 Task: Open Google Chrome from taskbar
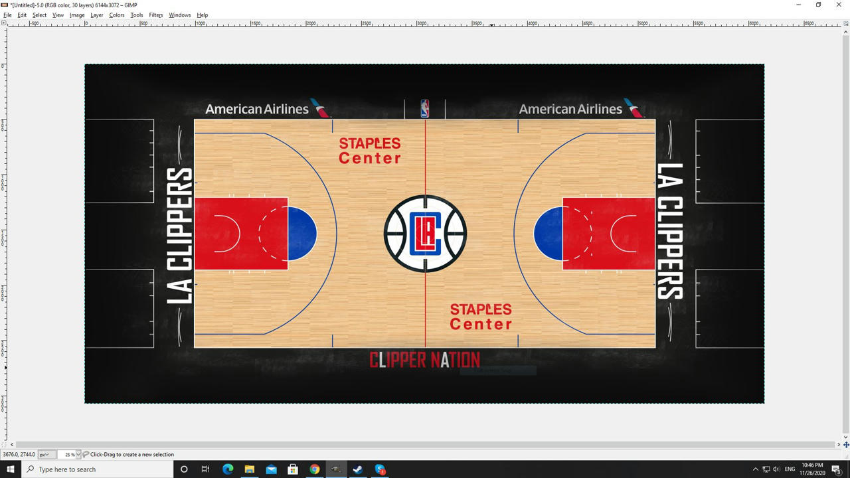point(314,469)
